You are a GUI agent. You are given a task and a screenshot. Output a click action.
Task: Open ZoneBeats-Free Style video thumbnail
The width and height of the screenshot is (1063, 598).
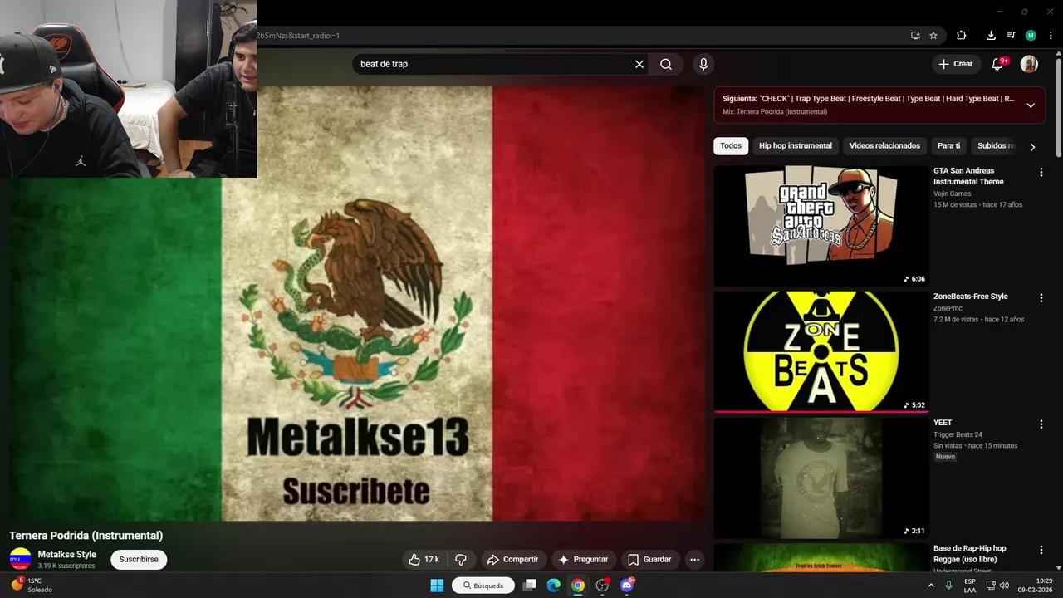821,352
